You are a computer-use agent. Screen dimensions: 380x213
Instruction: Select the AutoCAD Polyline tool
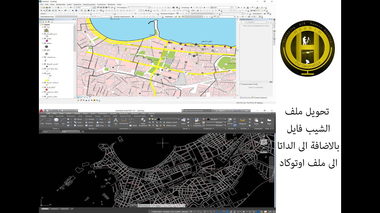(x=49, y=121)
